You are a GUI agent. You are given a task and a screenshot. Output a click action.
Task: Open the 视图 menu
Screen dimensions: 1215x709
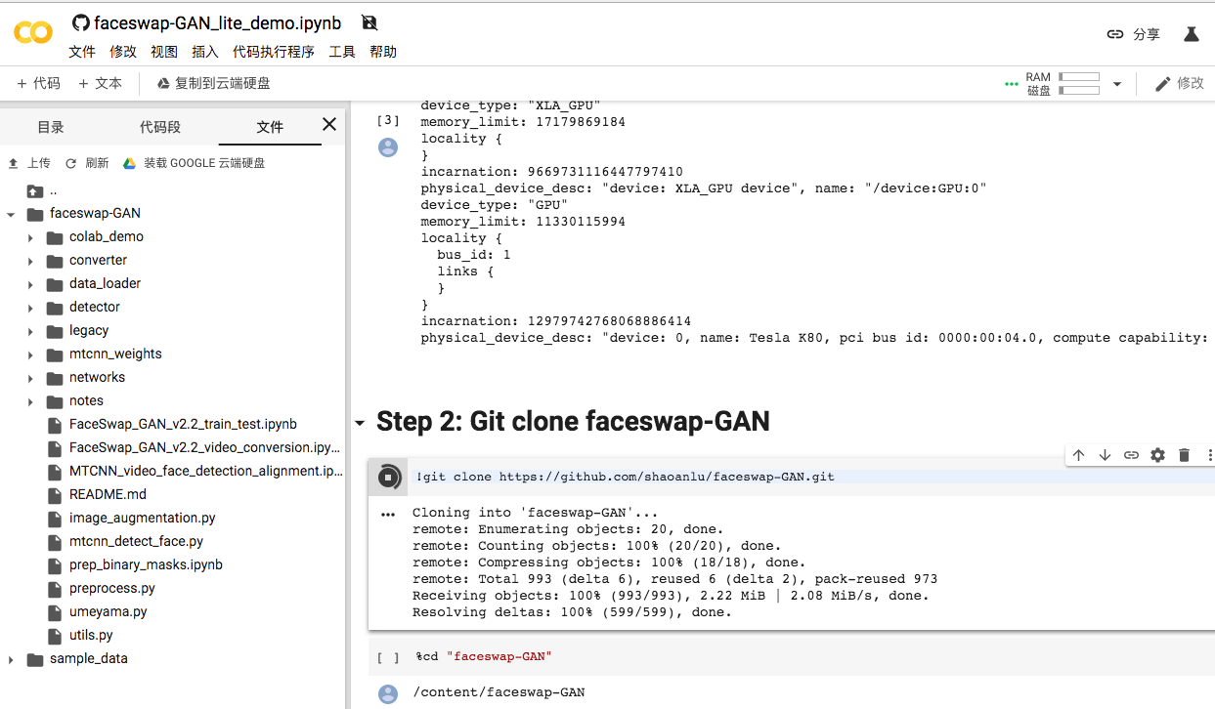(x=164, y=52)
